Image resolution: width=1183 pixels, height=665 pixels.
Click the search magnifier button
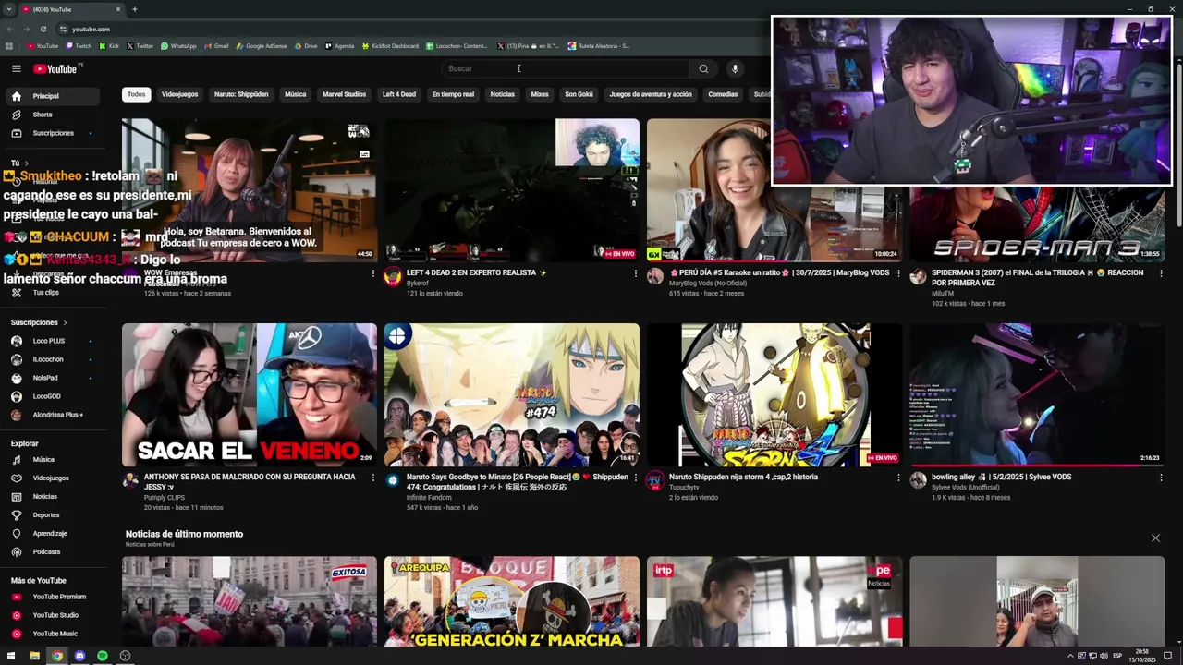click(703, 68)
